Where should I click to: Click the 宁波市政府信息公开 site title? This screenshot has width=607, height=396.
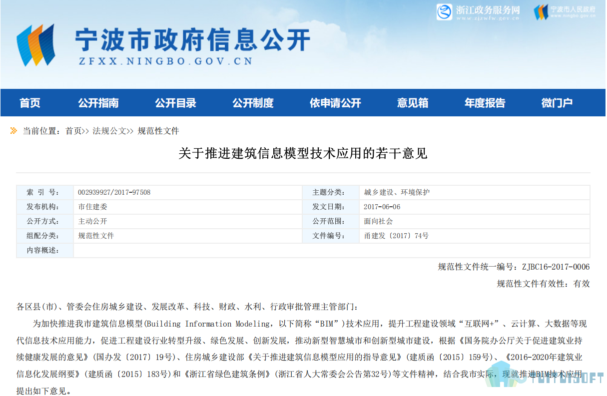(193, 39)
